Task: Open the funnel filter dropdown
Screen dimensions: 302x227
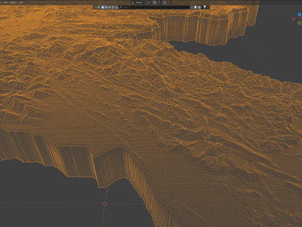Action: click(205, 7)
